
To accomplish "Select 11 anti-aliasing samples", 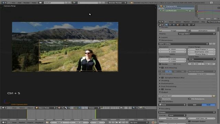I will 175,71.
